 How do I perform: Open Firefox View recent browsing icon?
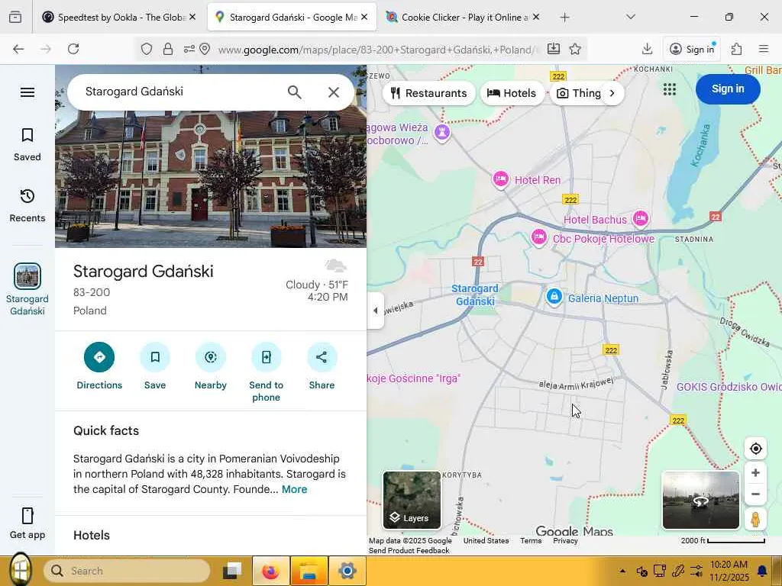pyautogui.click(x=15, y=18)
